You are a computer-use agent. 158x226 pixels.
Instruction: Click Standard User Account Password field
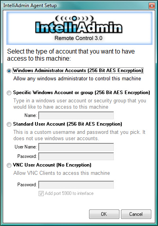click(x=76, y=156)
